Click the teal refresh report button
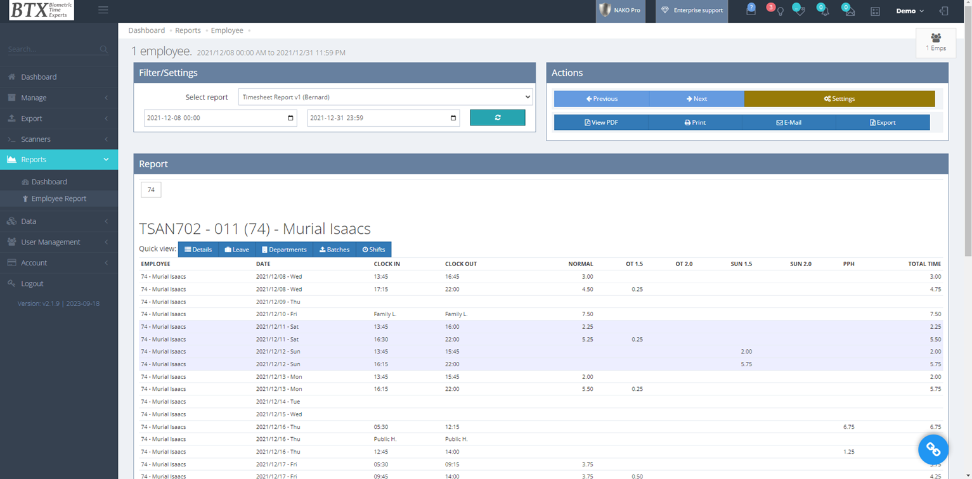Screen dimensions: 972x479 [497, 118]
